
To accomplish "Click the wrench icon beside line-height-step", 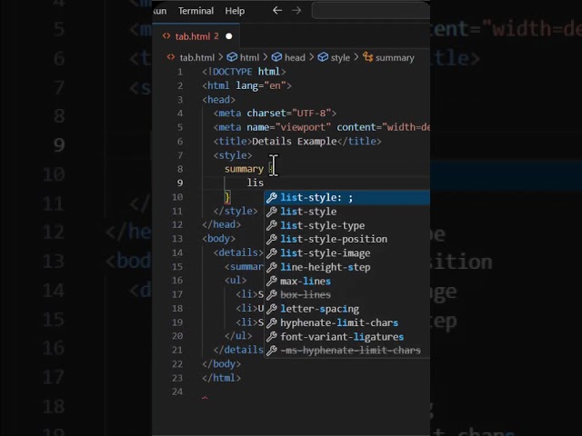I will pos(272,267).
